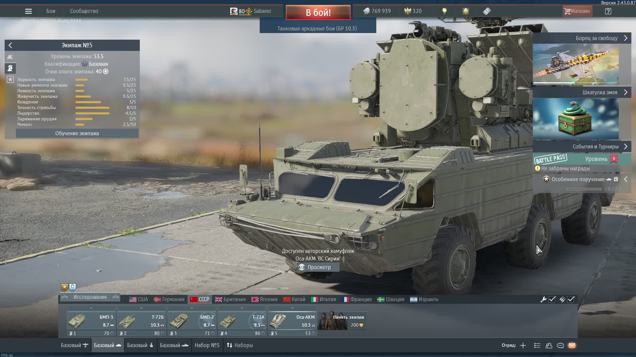
Task: Open the question mark help icon
Action: pos(608,11)
